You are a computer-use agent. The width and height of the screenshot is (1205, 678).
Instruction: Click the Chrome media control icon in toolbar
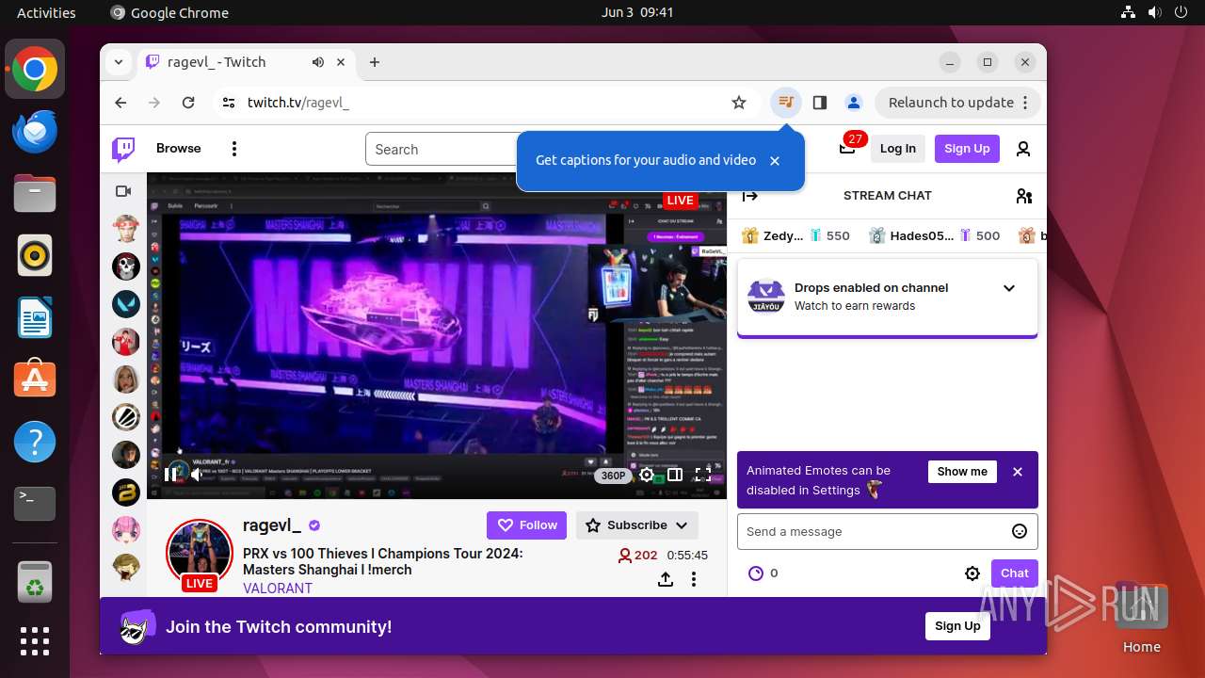(786, 102)
